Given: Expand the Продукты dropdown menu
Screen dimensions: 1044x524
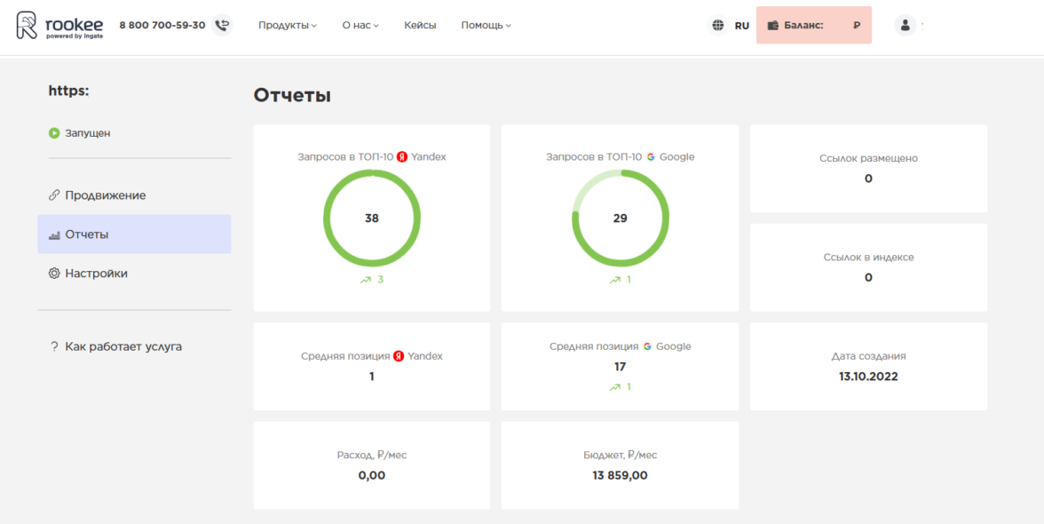Looking at the screenshot, I should 287,26.
